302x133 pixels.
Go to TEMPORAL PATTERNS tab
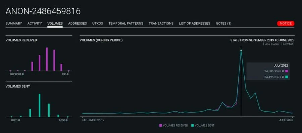tap(126, 23)
